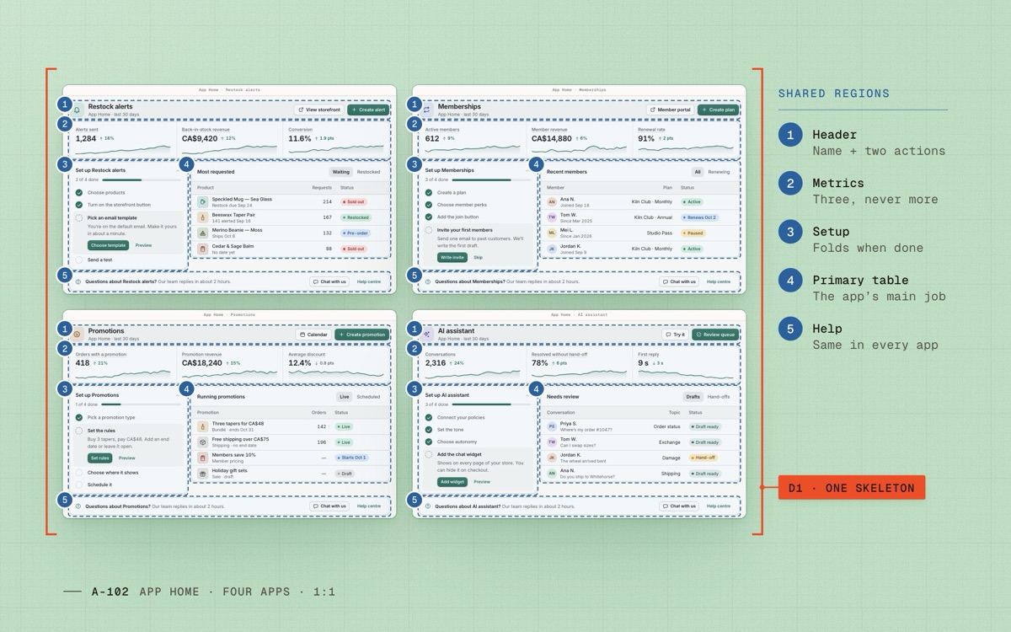Click the Back-in-stock revenue sparkline chart

click(x=227, y=150)
